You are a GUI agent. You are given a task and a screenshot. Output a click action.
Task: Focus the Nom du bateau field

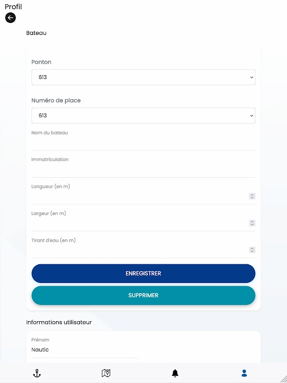tap(143, 143)
